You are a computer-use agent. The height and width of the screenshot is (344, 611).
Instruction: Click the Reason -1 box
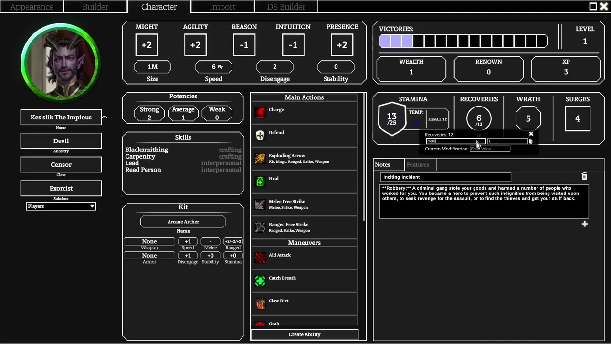(x=244, y=45)
